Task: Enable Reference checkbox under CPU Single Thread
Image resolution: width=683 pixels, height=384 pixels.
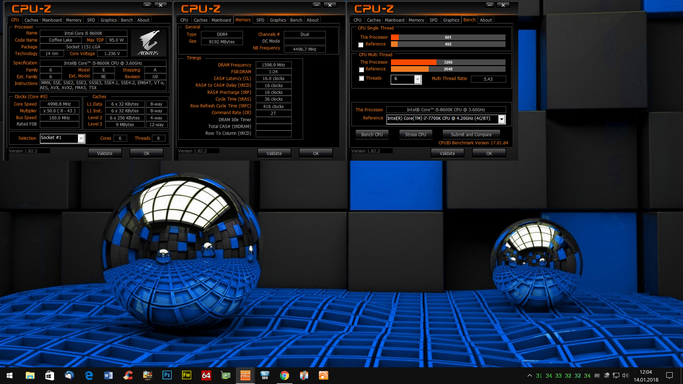Action: (x=361, y=45)
